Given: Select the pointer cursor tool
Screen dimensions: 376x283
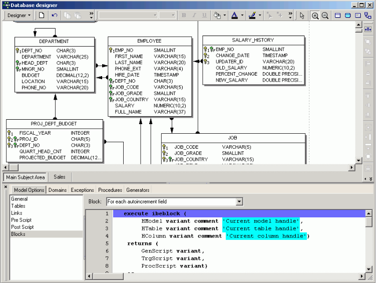Looking at the screenshot, I should [x=302, y=16].
